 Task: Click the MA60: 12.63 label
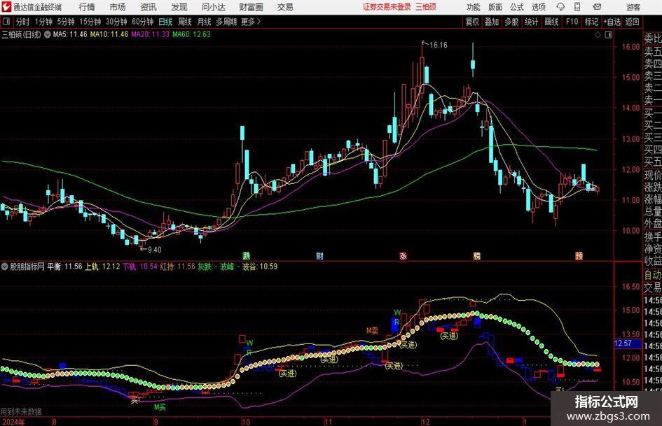click(191, 34)
